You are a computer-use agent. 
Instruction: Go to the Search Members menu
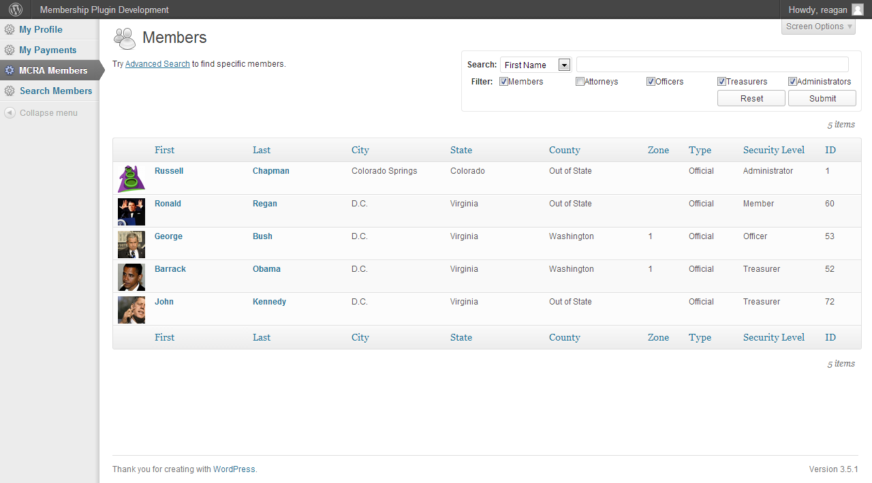click(55, 91)
